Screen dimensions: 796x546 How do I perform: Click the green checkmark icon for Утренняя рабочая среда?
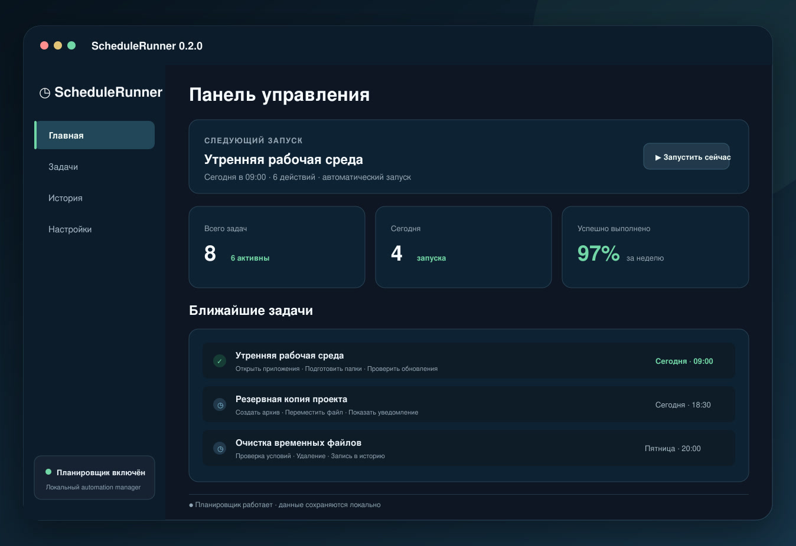click(x=220, y=361)
